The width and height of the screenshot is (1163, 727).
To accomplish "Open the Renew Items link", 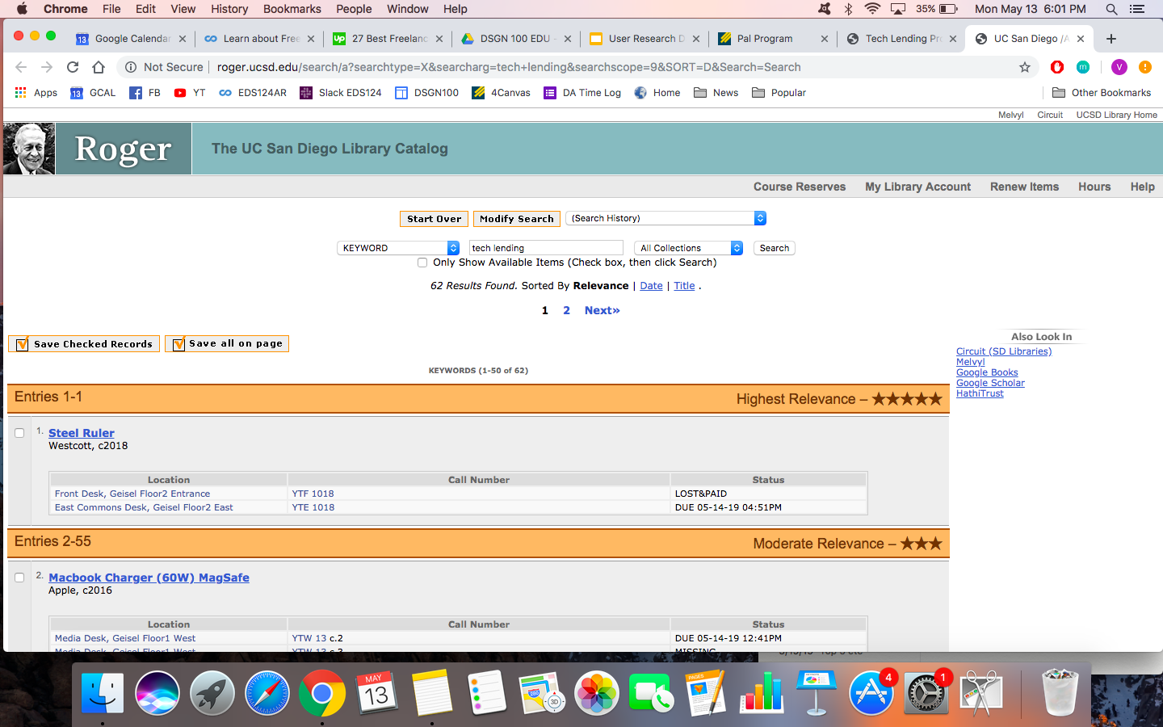I will tap(1024, 187).
